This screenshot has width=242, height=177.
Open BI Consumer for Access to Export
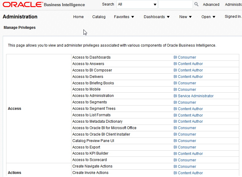click(185, 147)
